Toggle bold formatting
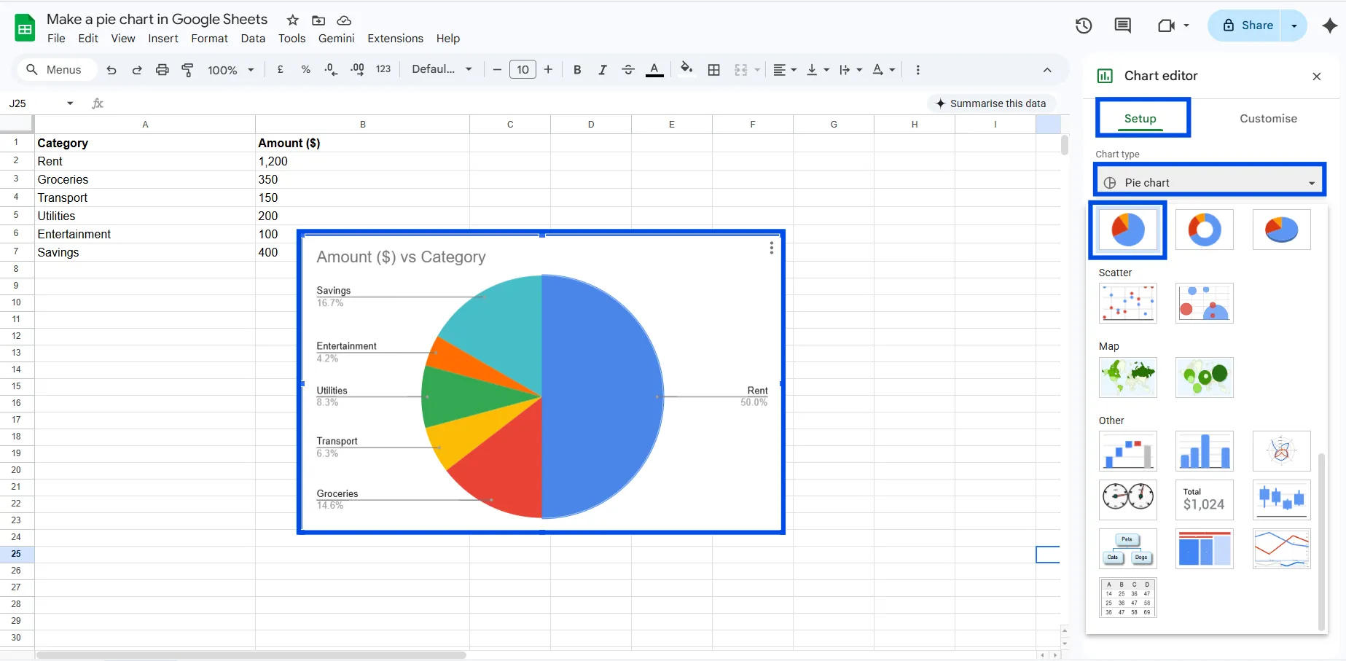This screenshot has height=661, width=1346. tap(577, 70)
